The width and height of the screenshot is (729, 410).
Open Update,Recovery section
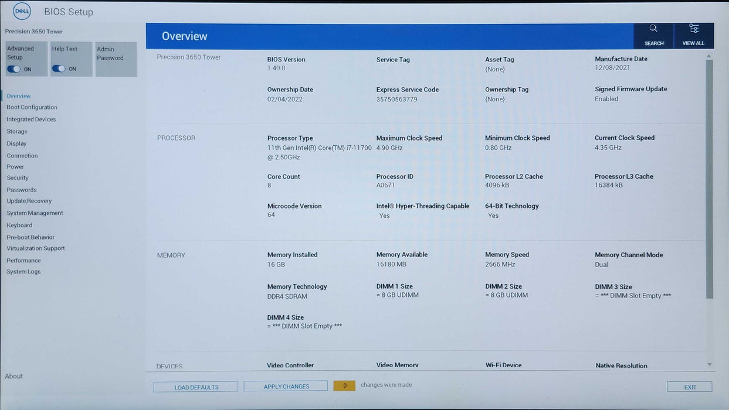coord(29,201)
